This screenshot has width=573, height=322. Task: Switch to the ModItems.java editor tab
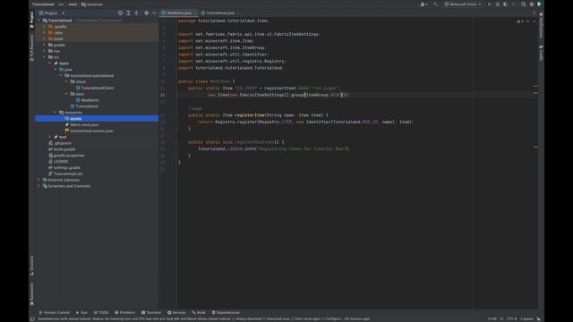(179, 13)
